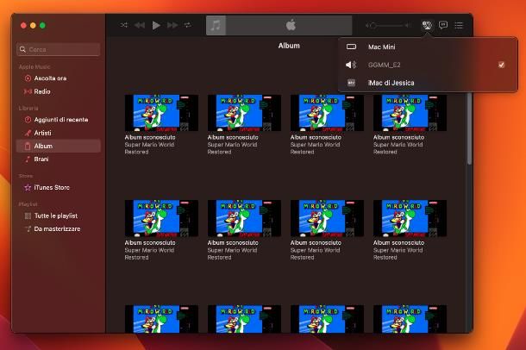Click the Bluetooth speaker icon for GGMM_E2

click(x=351, y=65)
